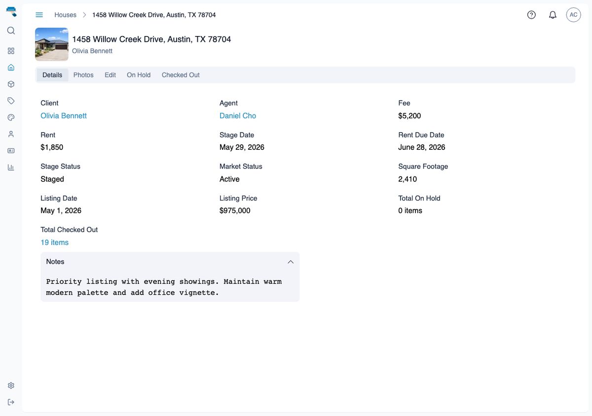Open the tag icon in the sidebar

tap(11, 101)
